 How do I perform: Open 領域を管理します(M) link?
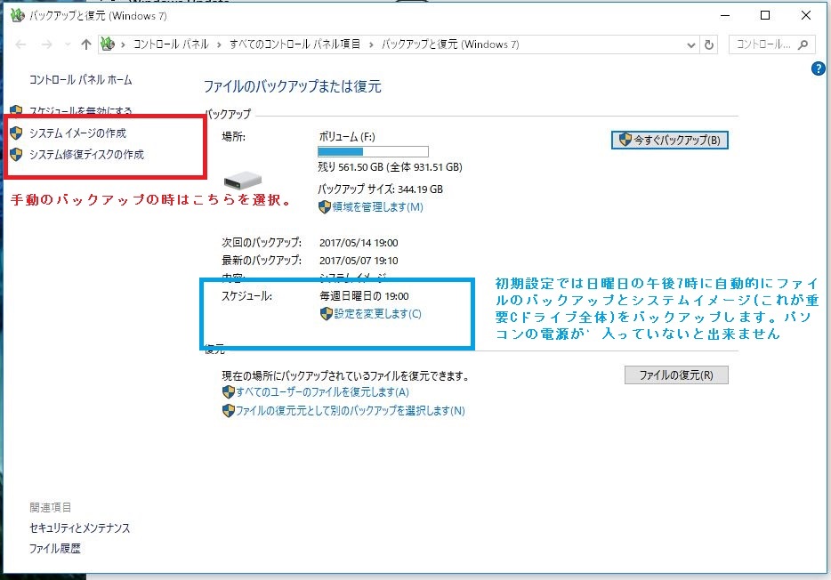[378, 206]
